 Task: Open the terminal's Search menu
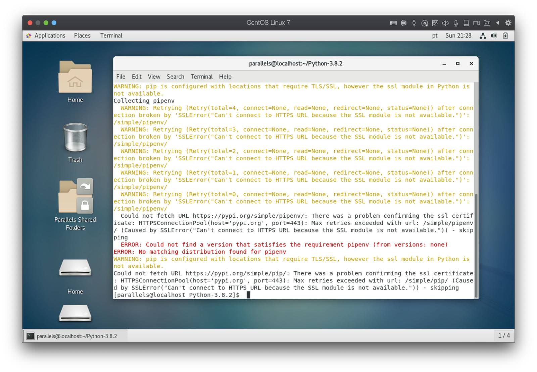[x=175, y=77]
